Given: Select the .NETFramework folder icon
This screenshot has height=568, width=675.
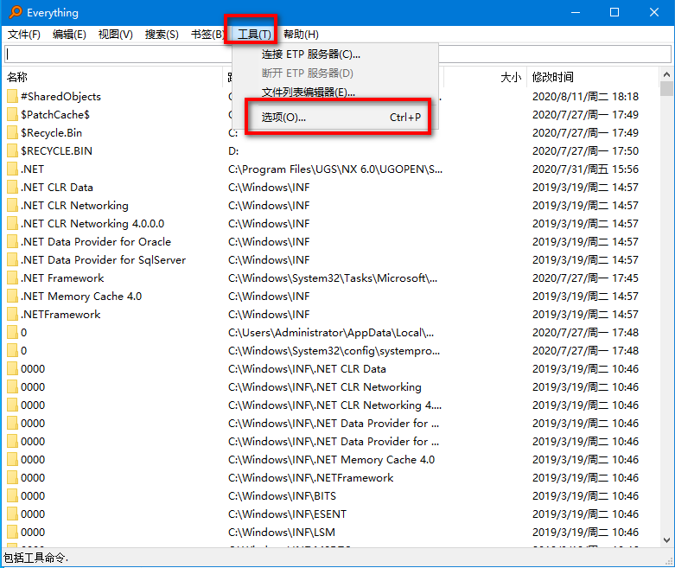Looking at the screenshot, I should point(12,315).
